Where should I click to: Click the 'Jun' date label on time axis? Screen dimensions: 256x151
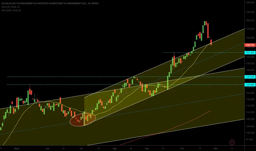click(x=47, y=148)
